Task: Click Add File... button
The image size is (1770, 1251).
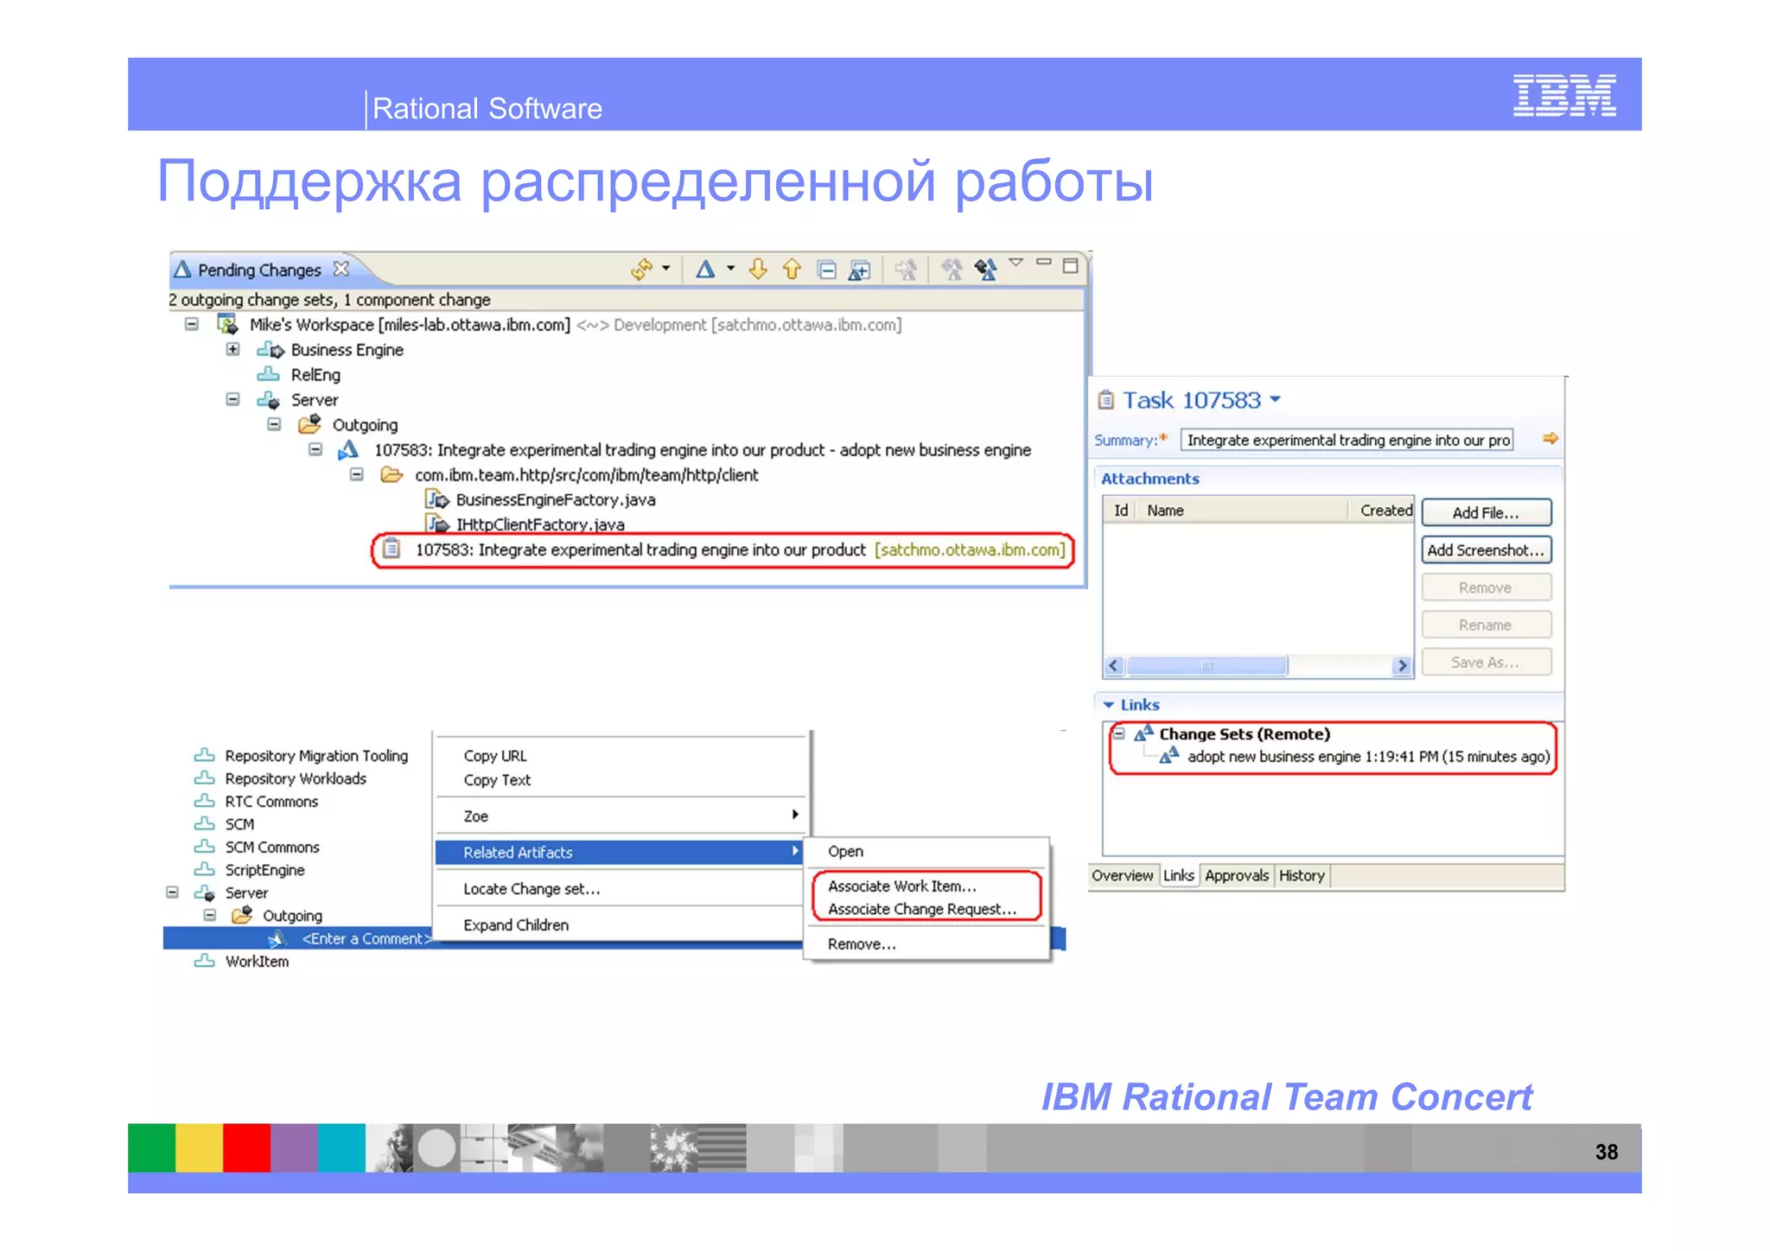Action: (x=1486, y=513)
